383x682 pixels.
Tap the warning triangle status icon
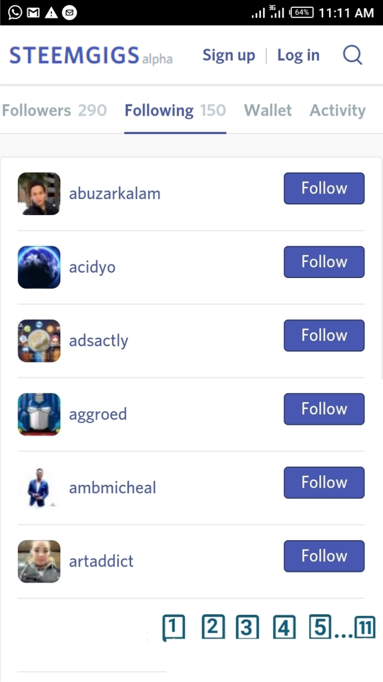click(51, 13)
